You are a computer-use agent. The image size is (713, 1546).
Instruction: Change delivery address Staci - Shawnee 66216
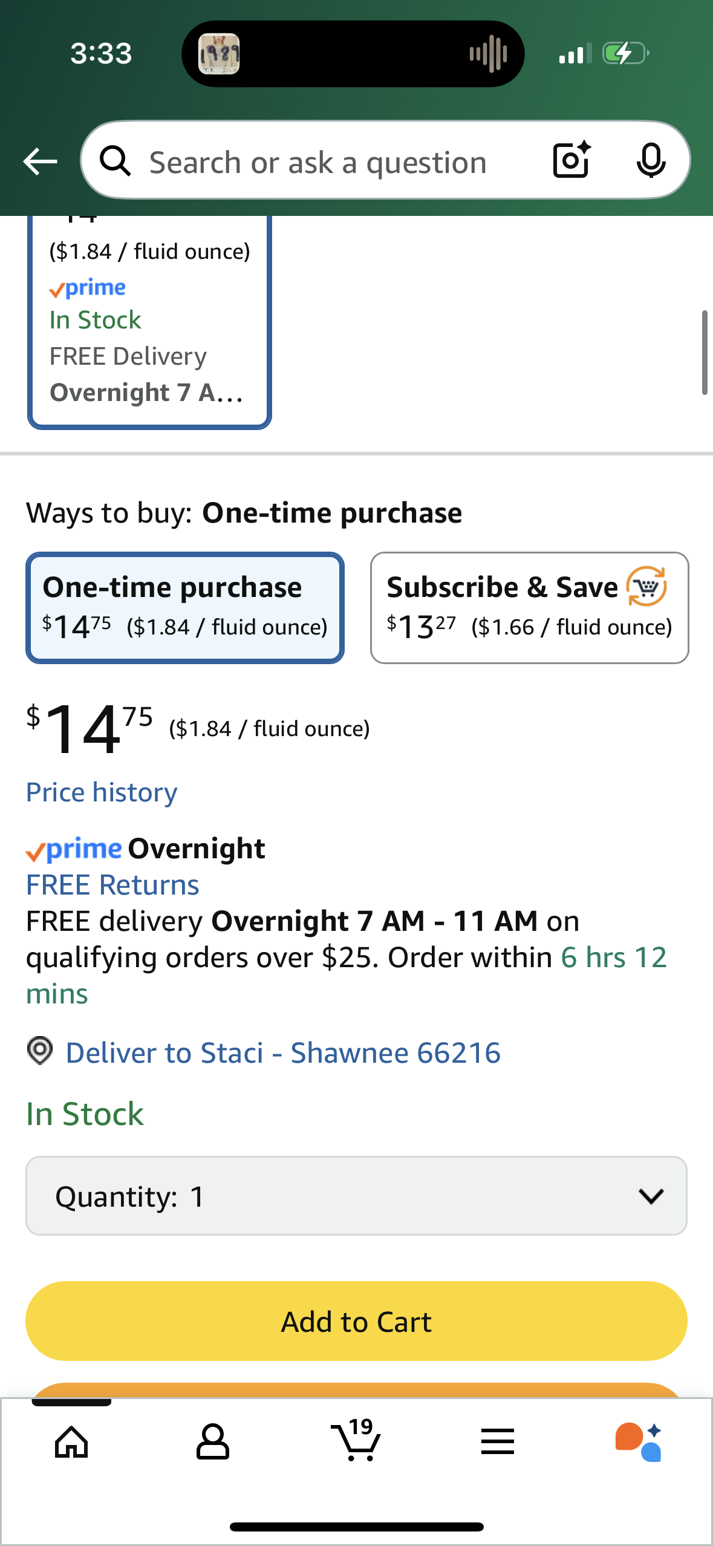283,1053
